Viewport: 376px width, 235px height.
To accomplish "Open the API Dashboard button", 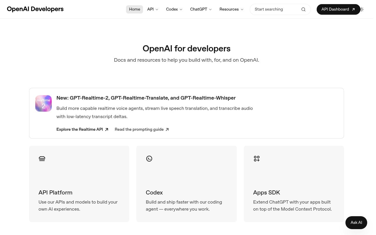I will pos(338,9).
